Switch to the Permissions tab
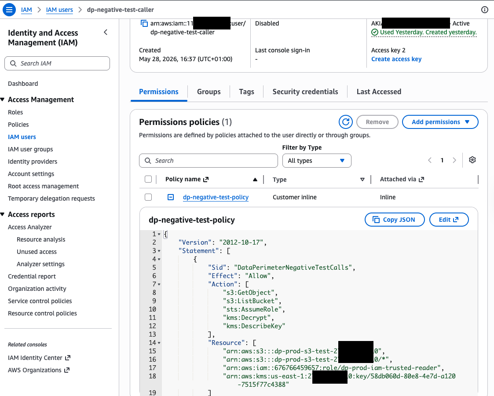Viewport: 494px width, 396px height. pos(158,92)
